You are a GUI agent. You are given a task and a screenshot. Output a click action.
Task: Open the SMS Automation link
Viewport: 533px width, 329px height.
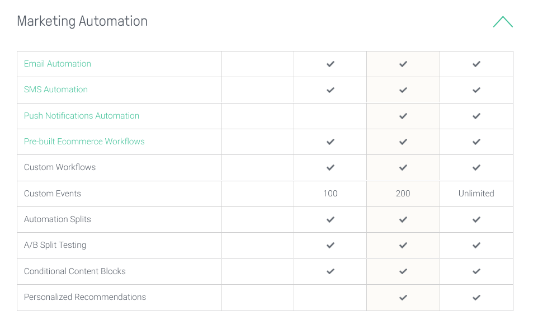click(x=56, y=90)
